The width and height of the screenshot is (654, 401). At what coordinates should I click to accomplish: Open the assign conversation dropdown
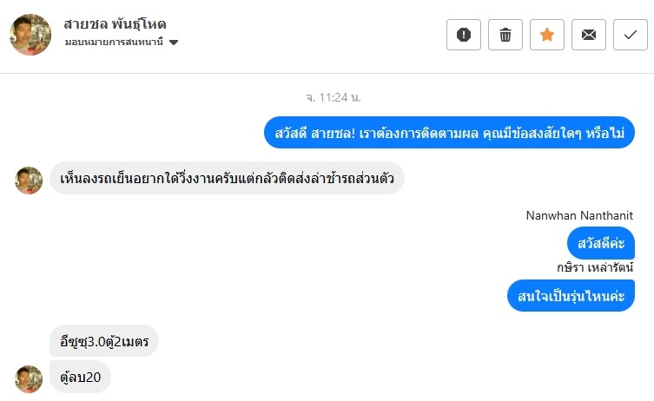click(x=174, y=43)
